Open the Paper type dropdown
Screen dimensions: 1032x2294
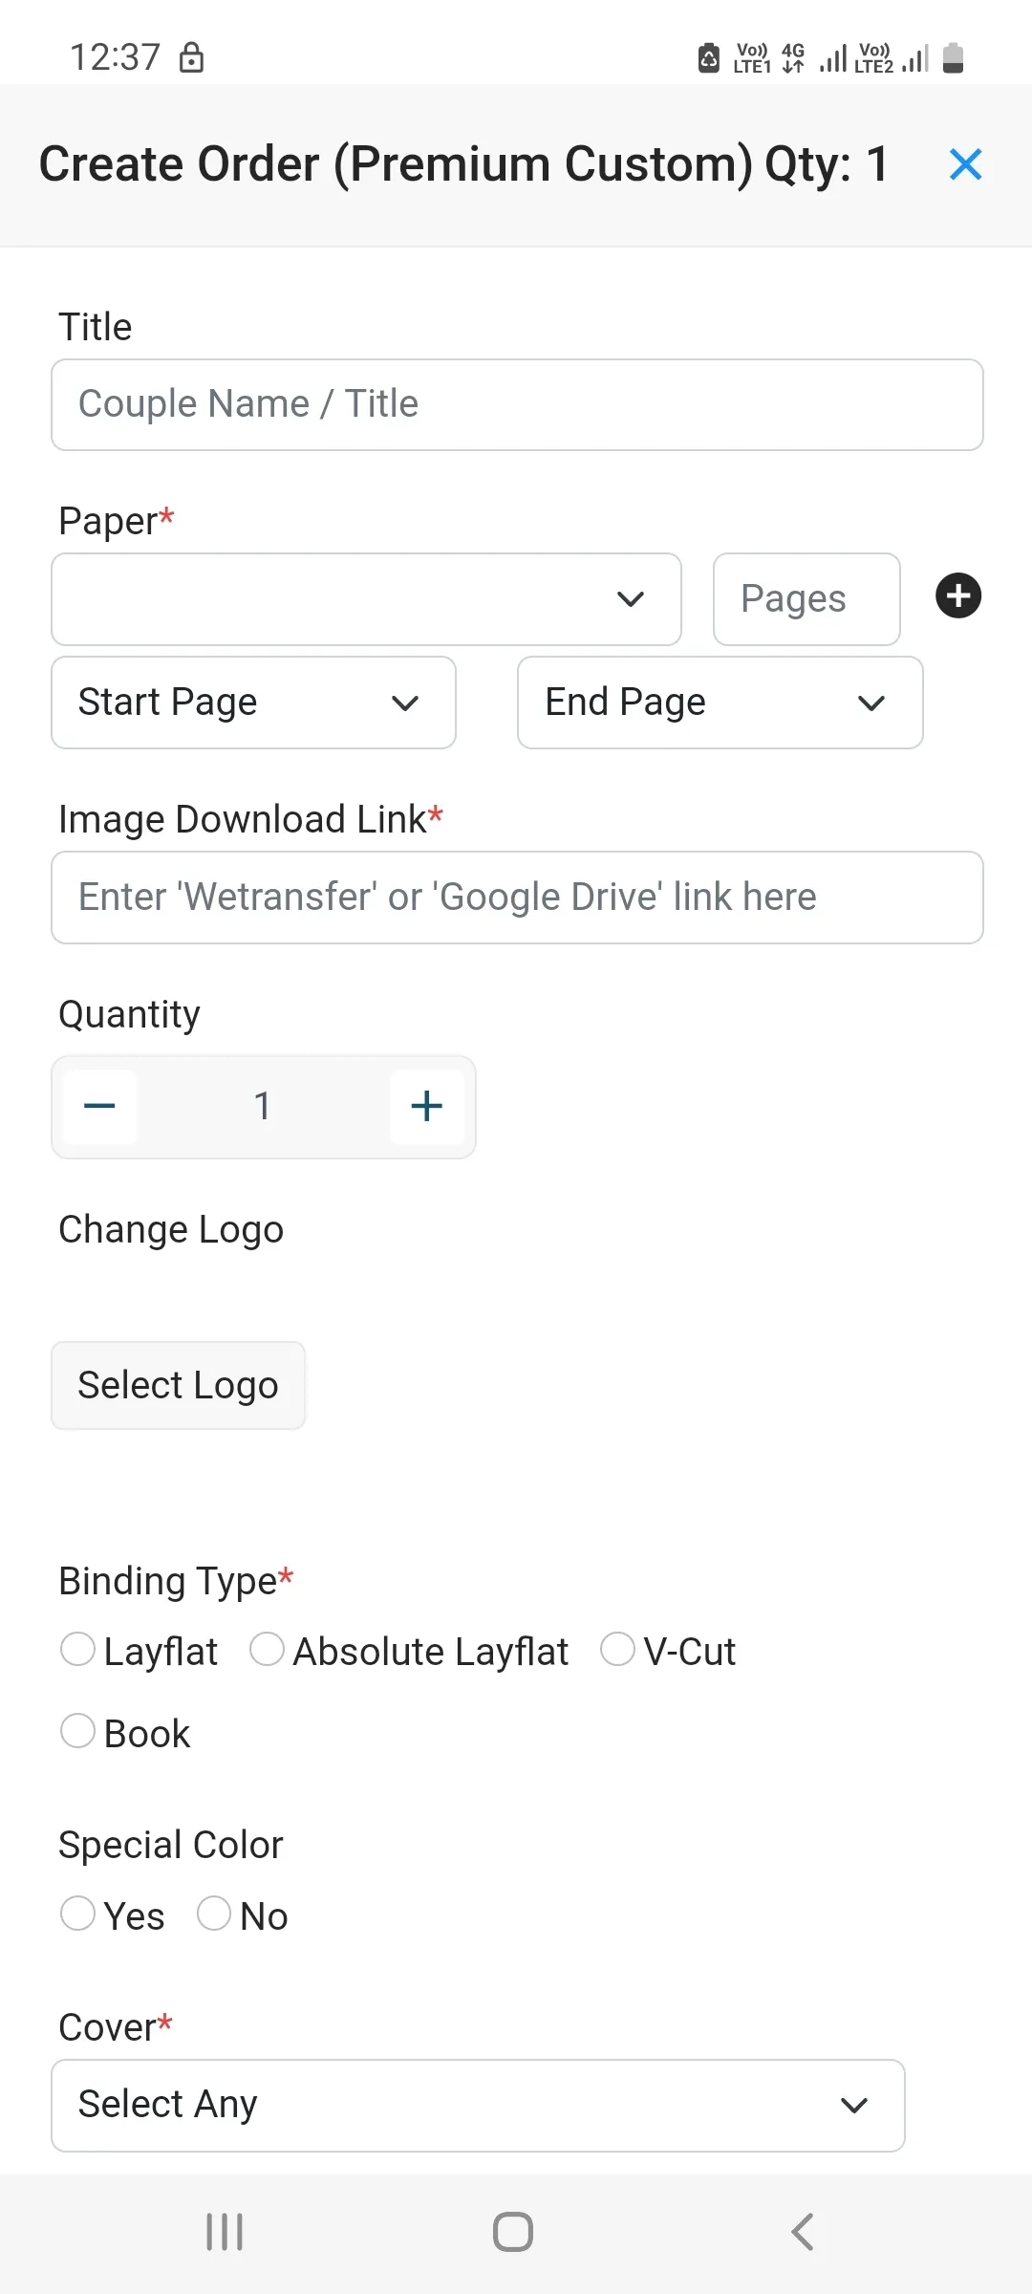tap(366, 599)
